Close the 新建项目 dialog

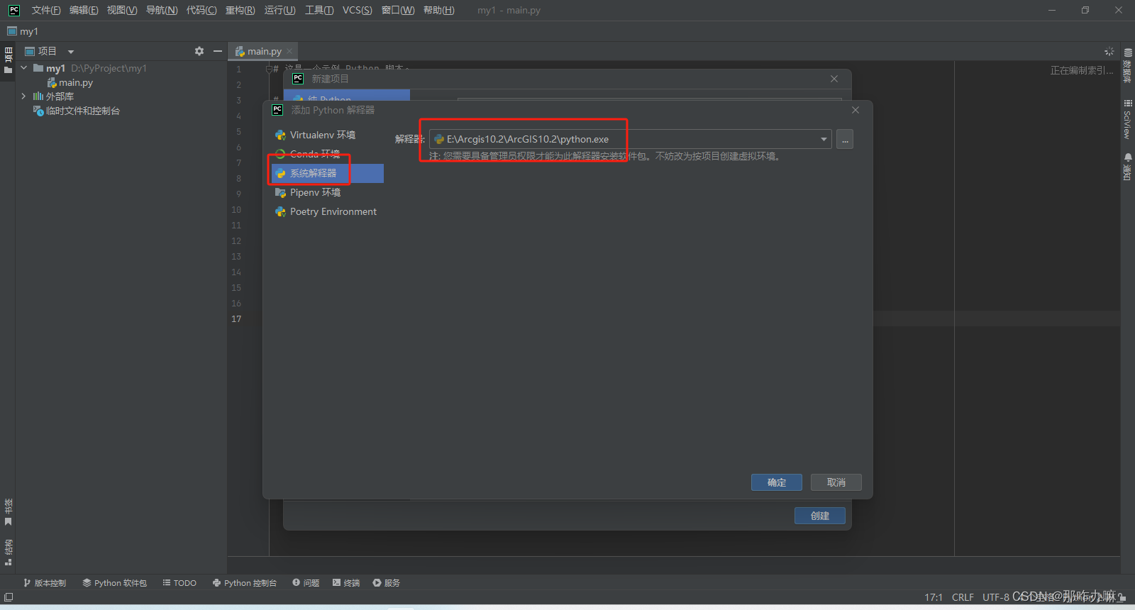click(x=834, y=79)
